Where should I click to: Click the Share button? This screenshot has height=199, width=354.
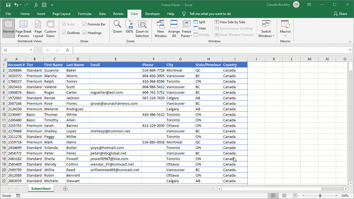tap(340, 14)
